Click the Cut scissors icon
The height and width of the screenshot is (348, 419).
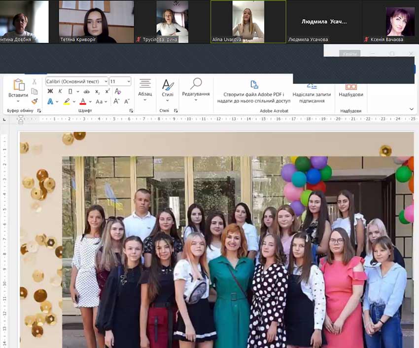(x=34, y=81)
